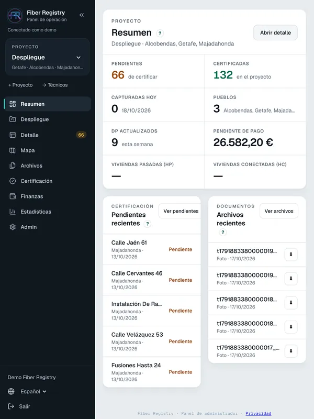Click the Abrir detalle button
Image resolution: width=314 pixels, height=419 pixels.
click(275, 32)
